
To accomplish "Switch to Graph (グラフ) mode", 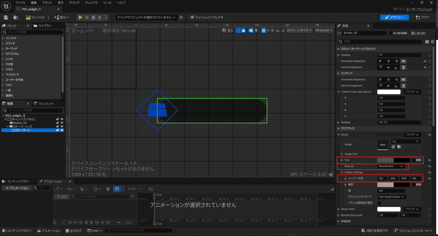I will click(422, 18).
